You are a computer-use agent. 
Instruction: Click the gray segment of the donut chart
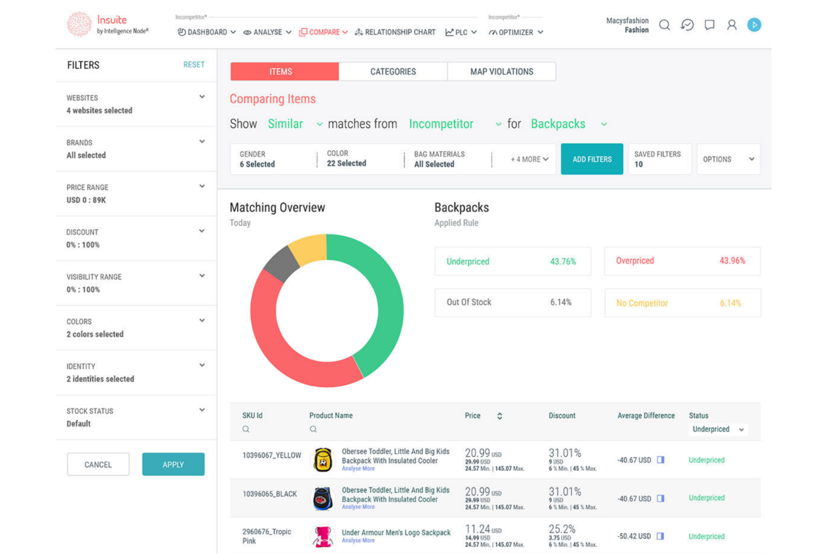(282, 264)
